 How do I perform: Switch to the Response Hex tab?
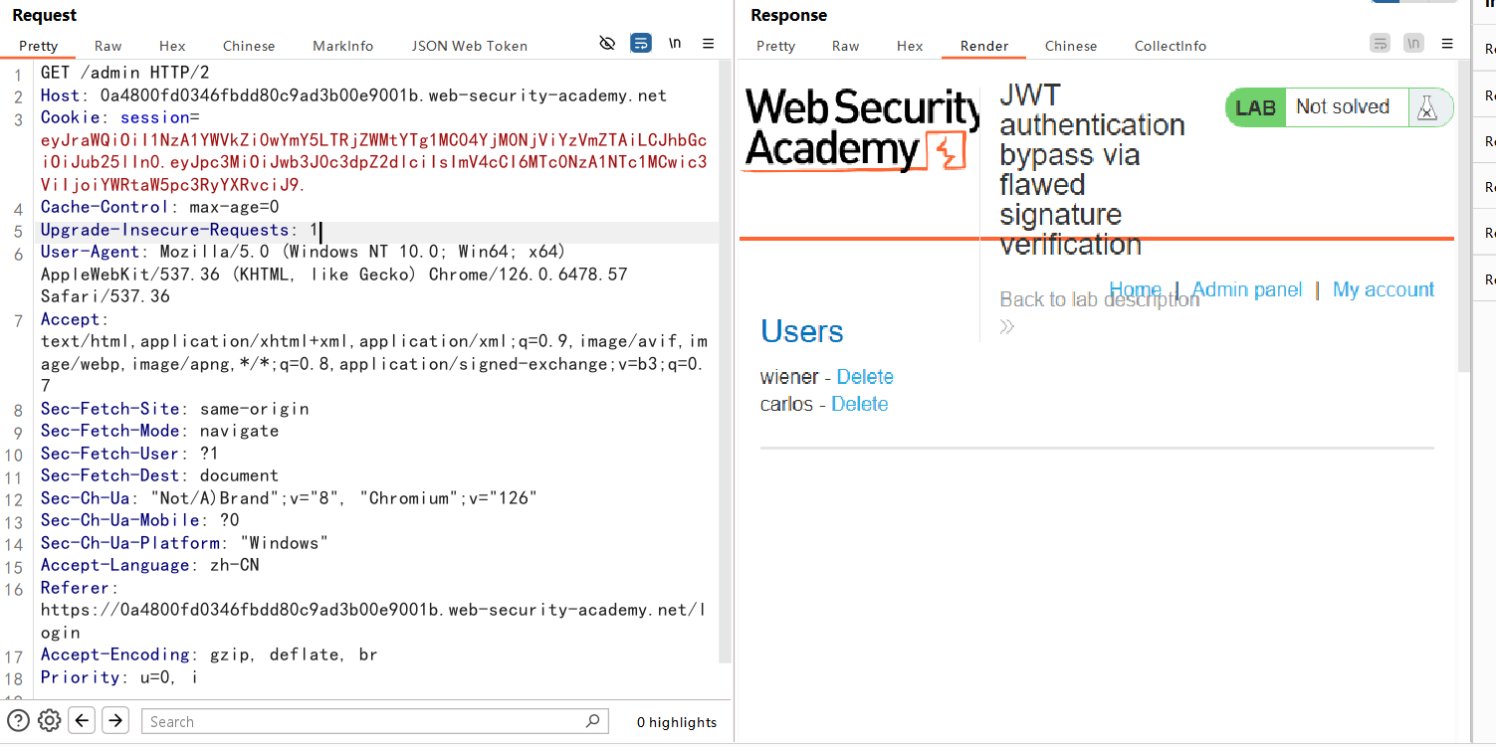[909, 46]
